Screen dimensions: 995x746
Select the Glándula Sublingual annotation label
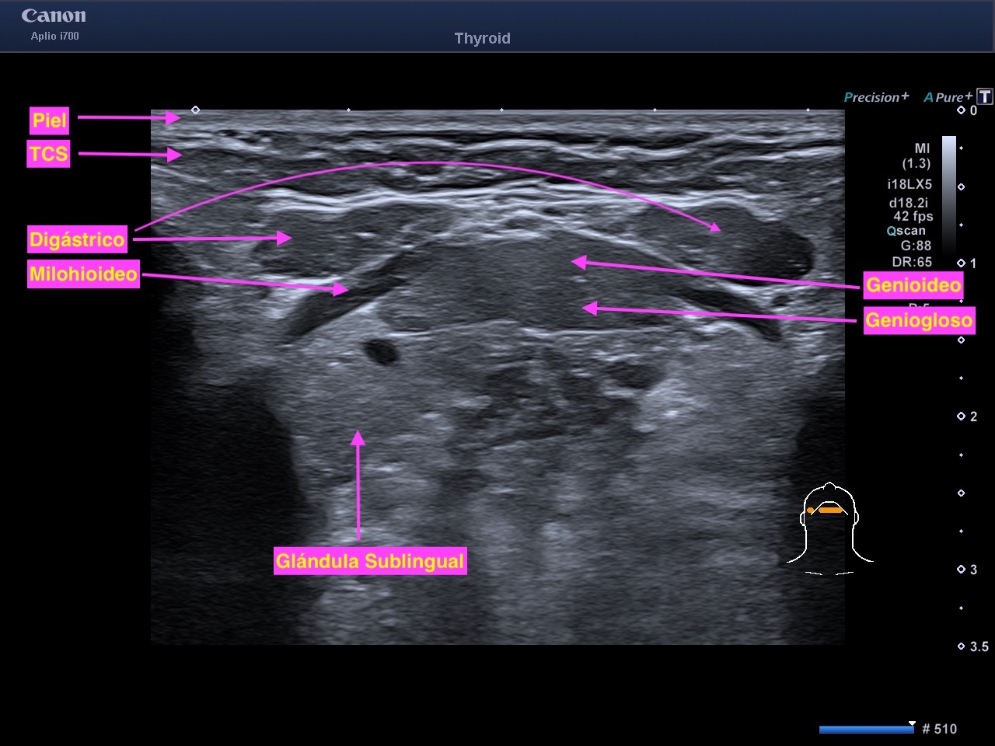(x=370, y=561)
